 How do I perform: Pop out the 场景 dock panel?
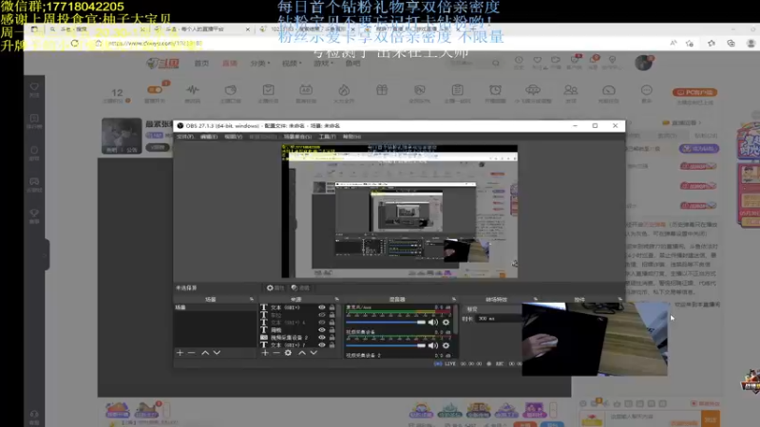pos(252,299)
